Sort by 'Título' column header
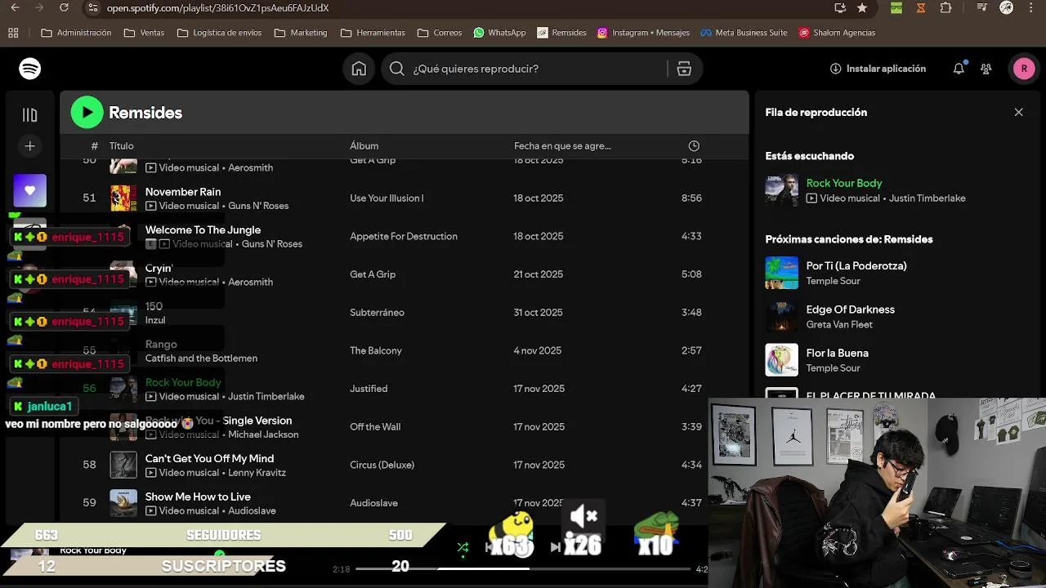 [121, 145]
